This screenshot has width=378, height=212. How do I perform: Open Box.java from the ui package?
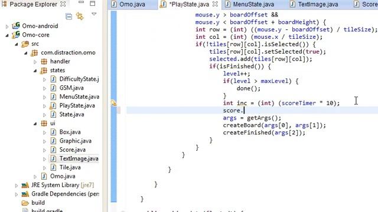pos(70,132)
